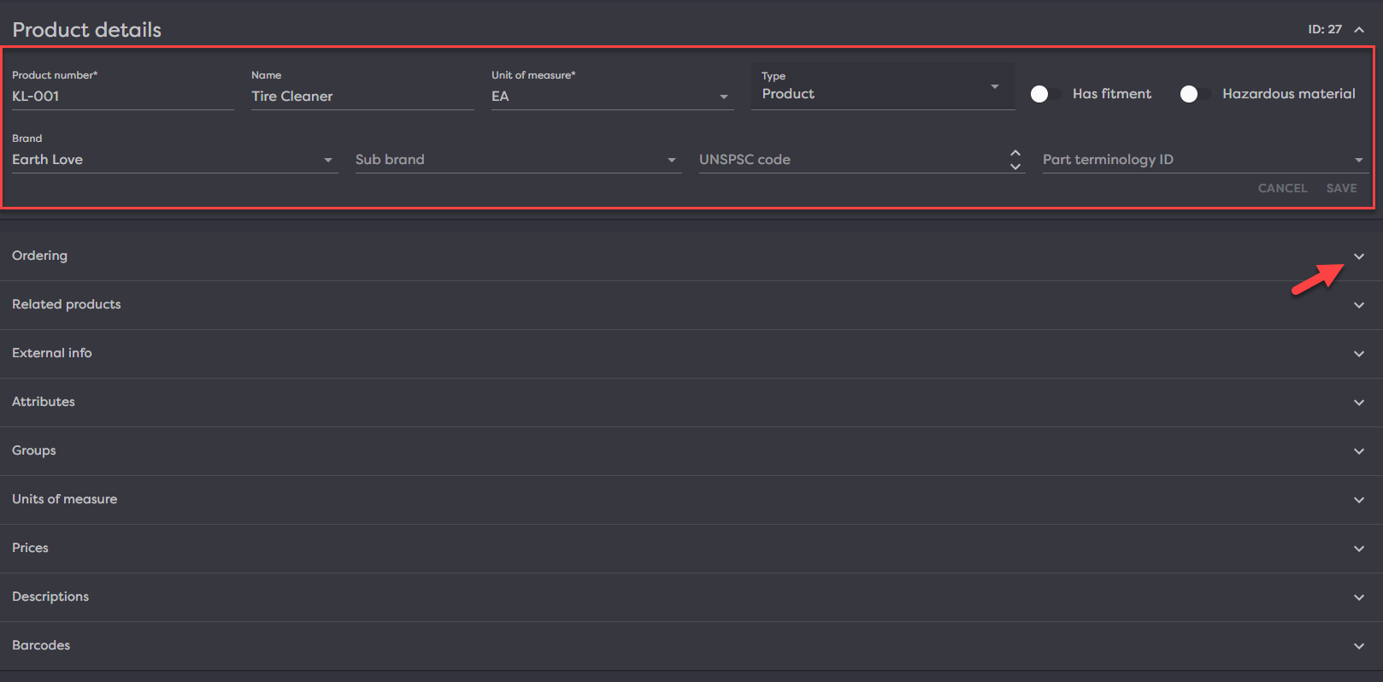Open the Type dropdown
Image resolution: width=1383 pixels, height=682 pixels.
994,87
